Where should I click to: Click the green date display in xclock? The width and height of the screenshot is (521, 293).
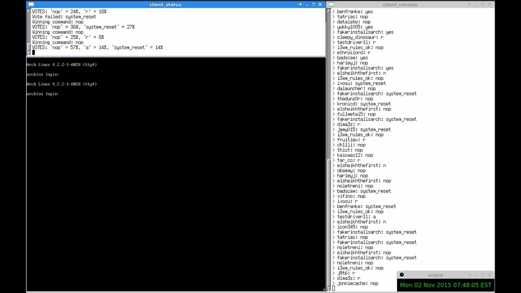click(445, 285)
